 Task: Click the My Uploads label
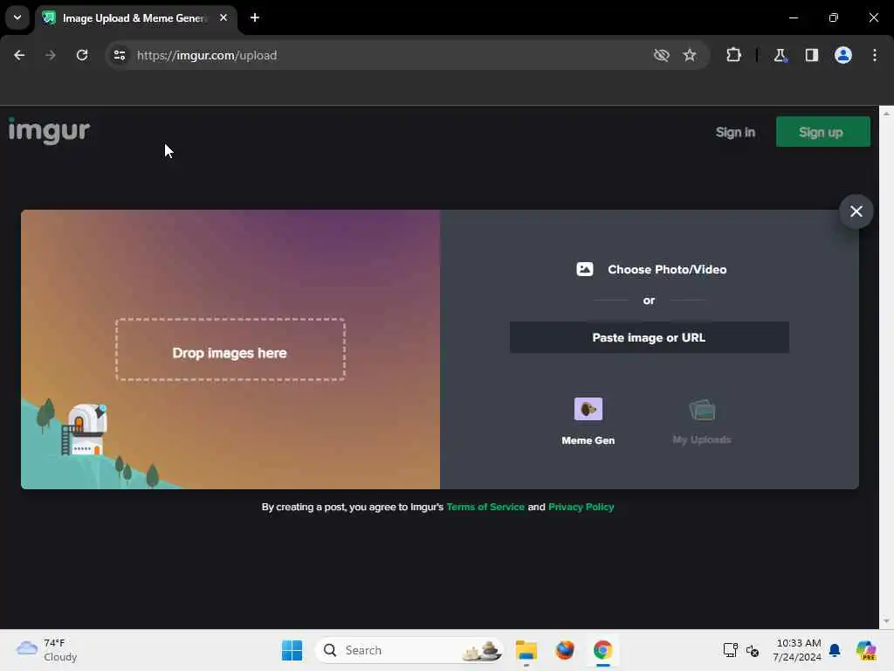(x=702, y=440)
